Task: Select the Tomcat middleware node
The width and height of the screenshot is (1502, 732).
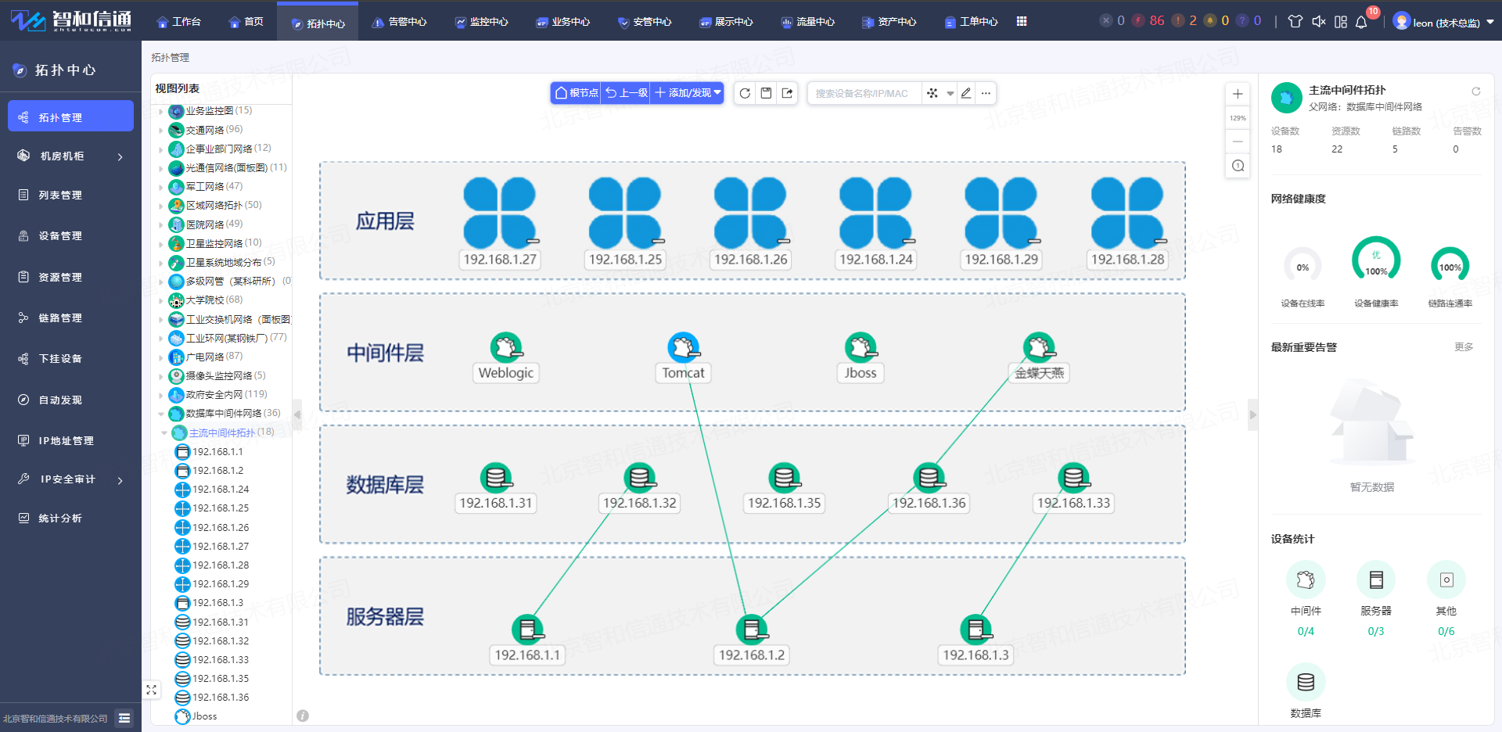Action: (x=684, y=357)
